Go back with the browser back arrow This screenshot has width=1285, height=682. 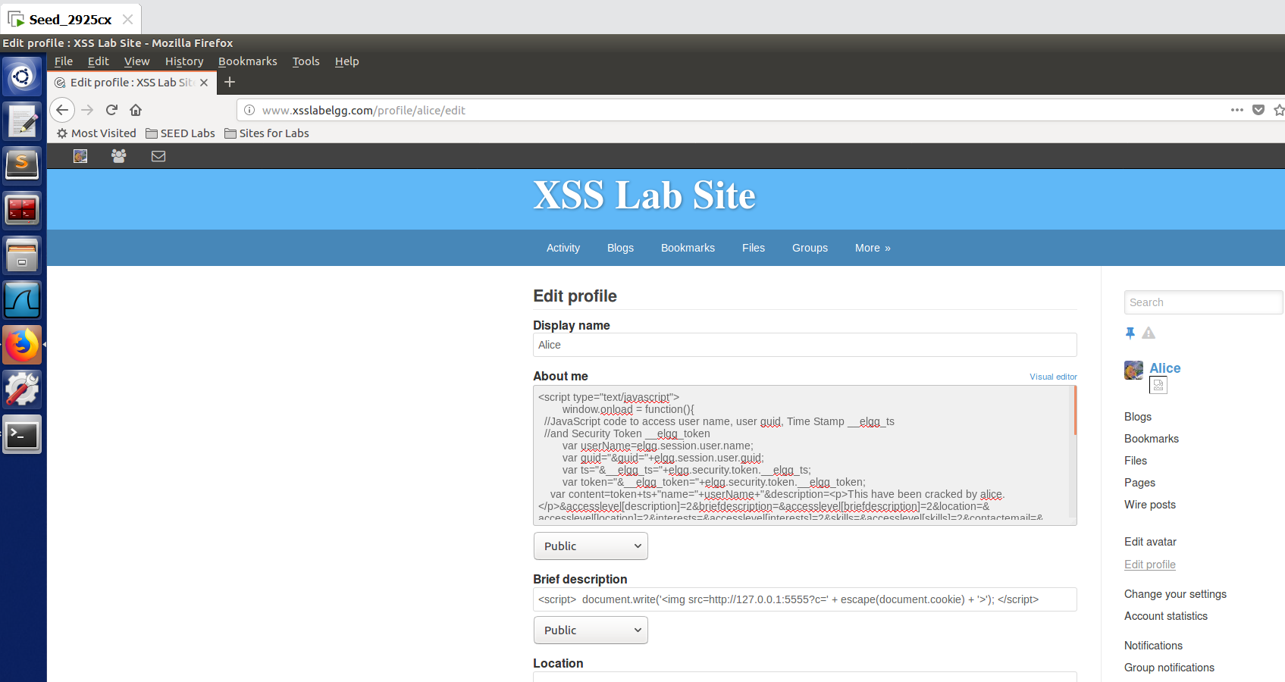pyautogui.click(x=62, y=110)
